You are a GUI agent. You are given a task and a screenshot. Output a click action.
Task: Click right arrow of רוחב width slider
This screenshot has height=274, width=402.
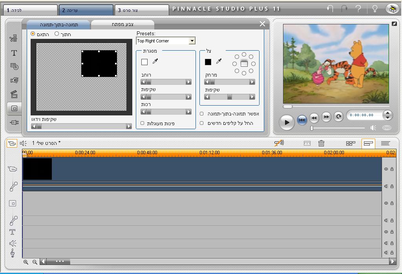(x=188, y=82)
